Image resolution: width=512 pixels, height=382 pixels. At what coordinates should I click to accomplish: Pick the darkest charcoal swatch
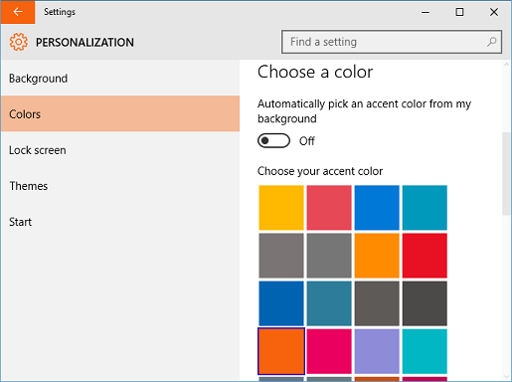[425, 303]
